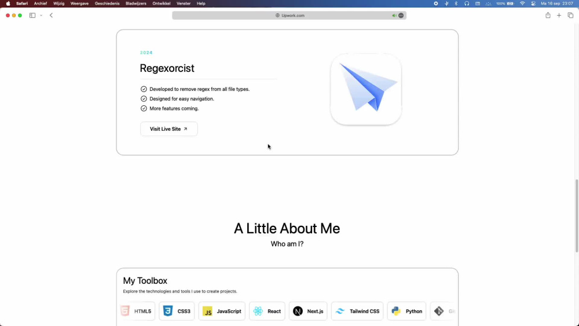
Task: Go back to the previous page
Action: pyautogui.click(x=52, y=15)
